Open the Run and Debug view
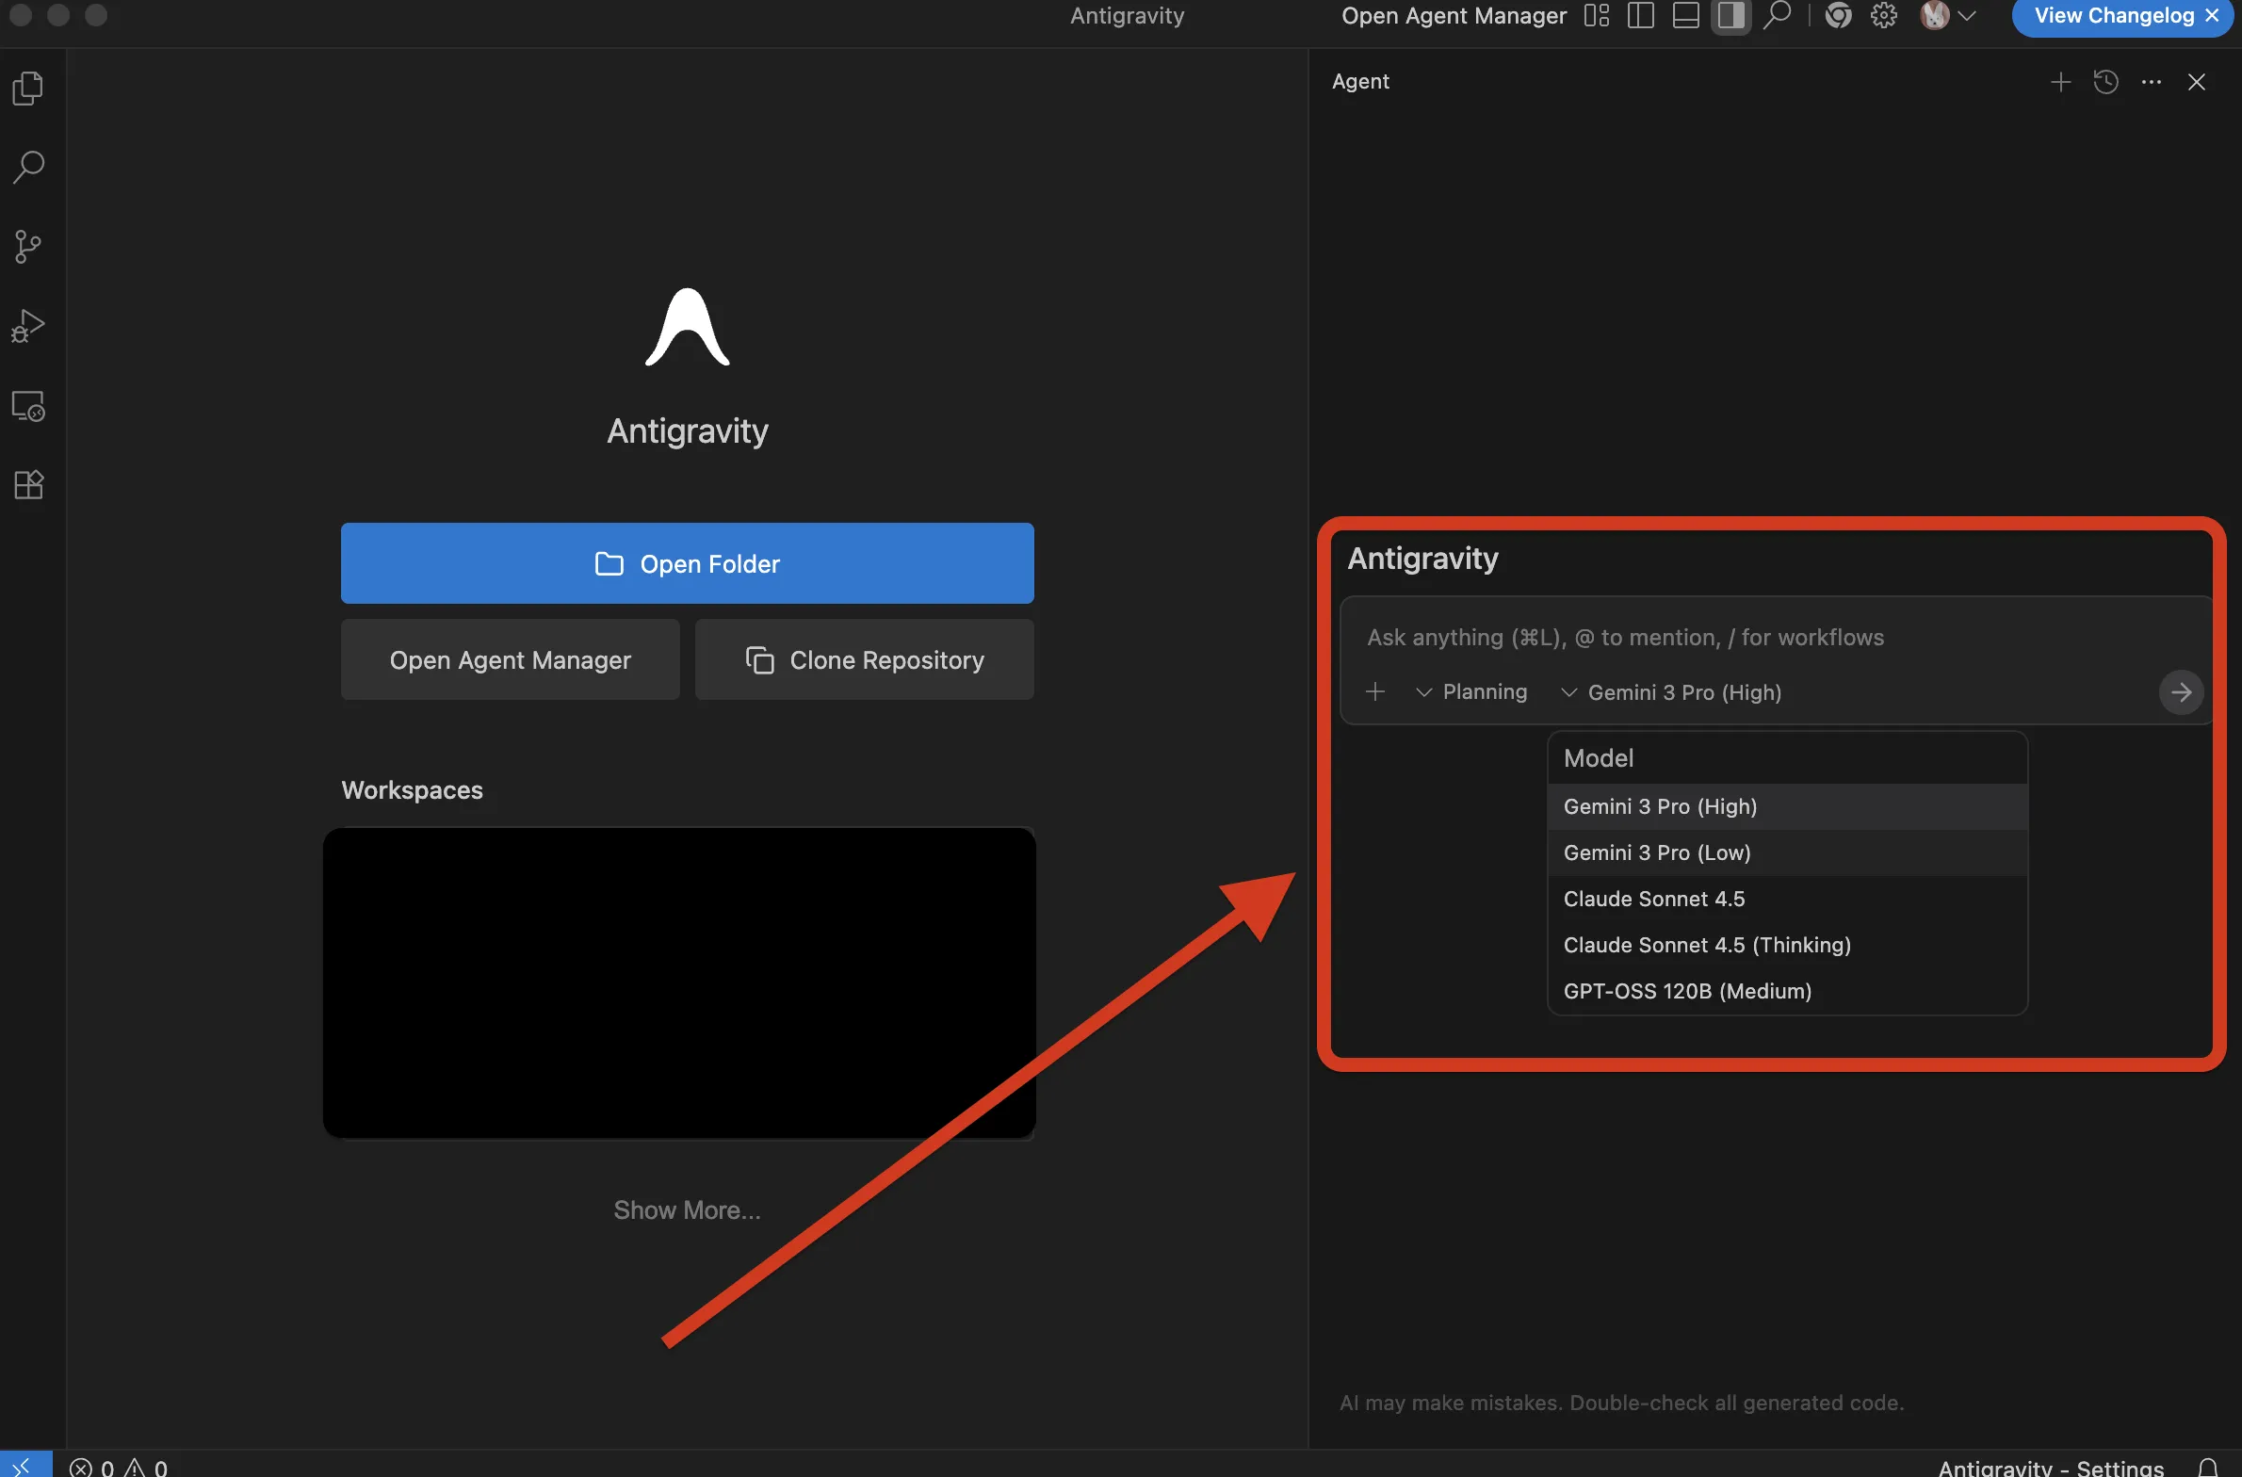 [28, 326]
